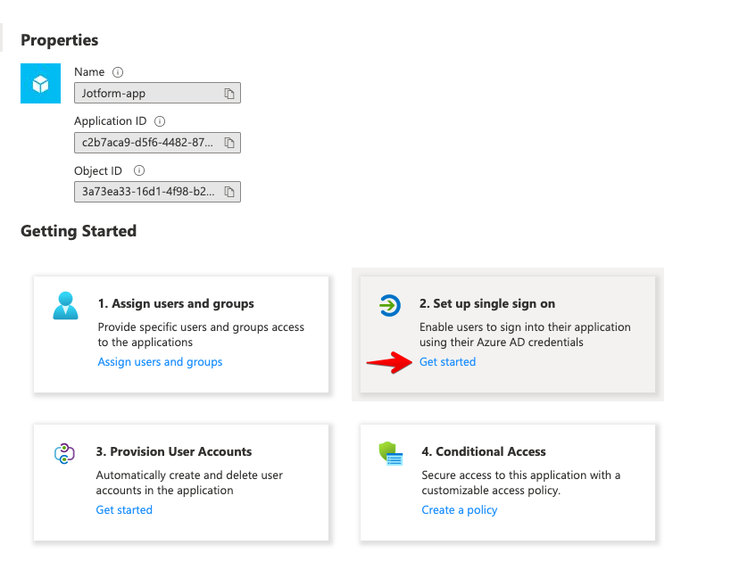Click the blue Jotform-app cube icon
This screenshot has width=731, height=562.
click(x=40, y=84)
